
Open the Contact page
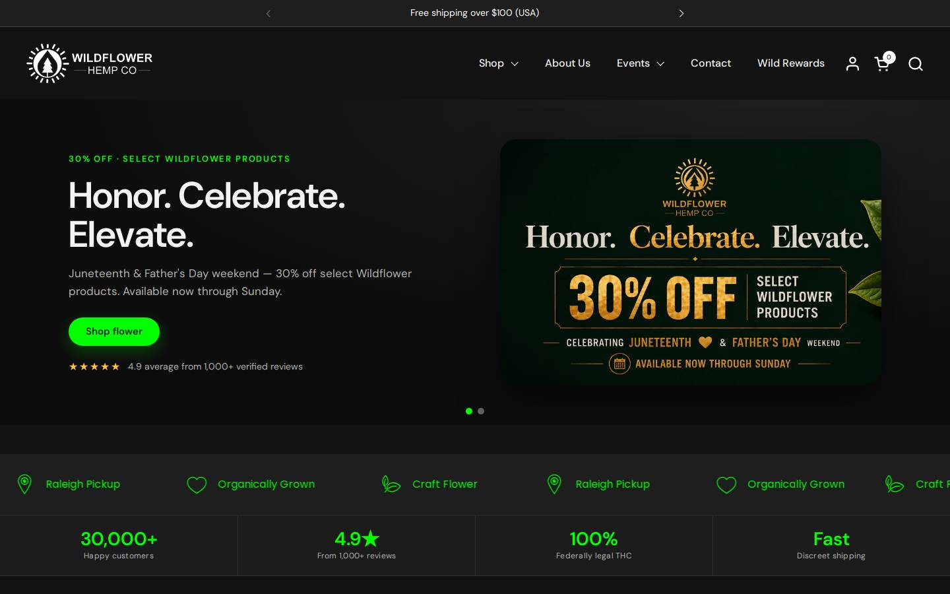pyautogui.click(x=711, y=63)
